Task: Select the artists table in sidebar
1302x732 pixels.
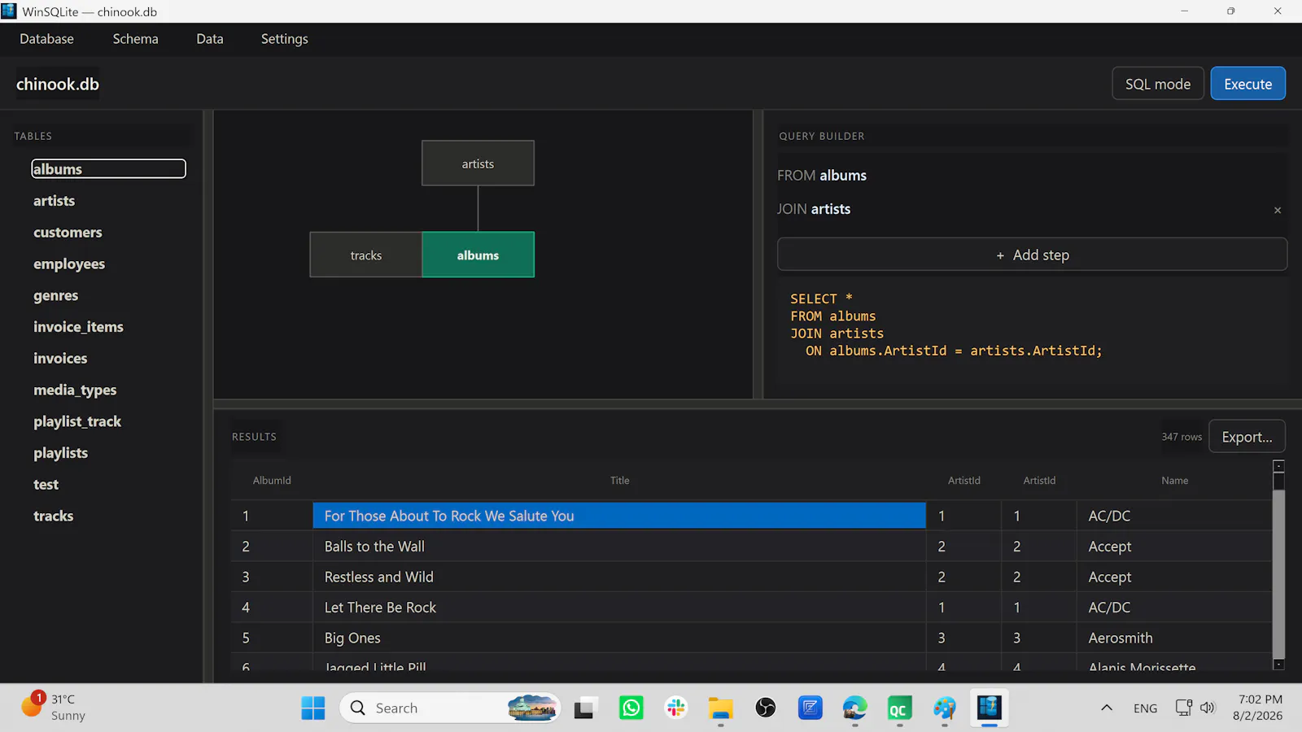Action: point(54,201)
